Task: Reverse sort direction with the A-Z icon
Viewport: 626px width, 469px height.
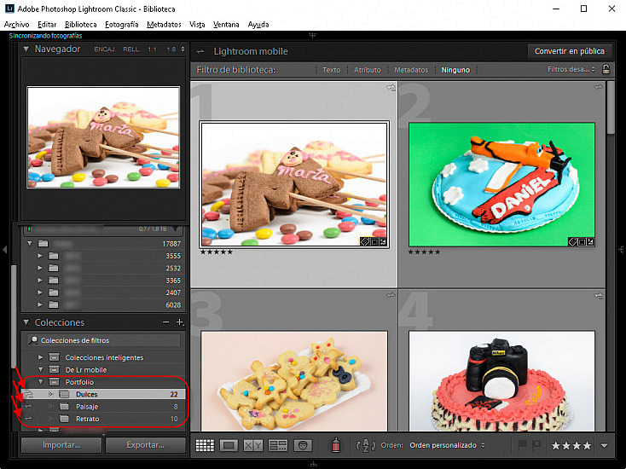Action: tap(365, 445)
